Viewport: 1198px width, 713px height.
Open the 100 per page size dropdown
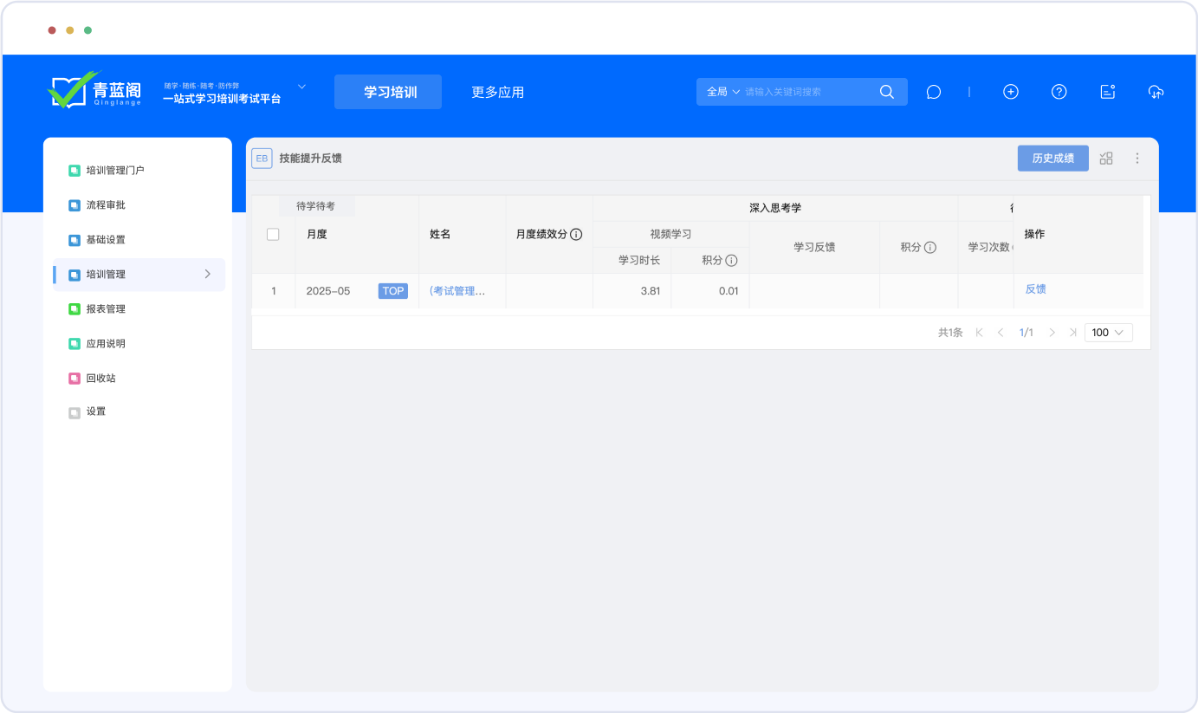click(1108, 333)
